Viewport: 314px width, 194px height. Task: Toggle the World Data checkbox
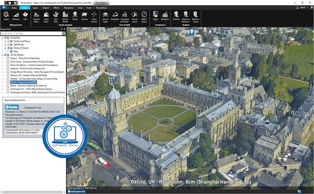click(x=5, y=38)
